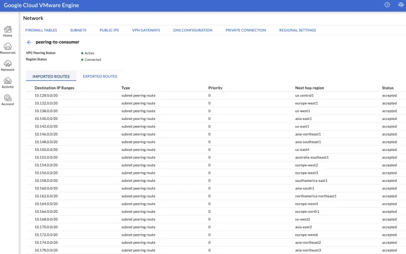The image size is (406, 254).
Task: Click the Google Cloud VMware Engine title
Action: tap(42, 5)
